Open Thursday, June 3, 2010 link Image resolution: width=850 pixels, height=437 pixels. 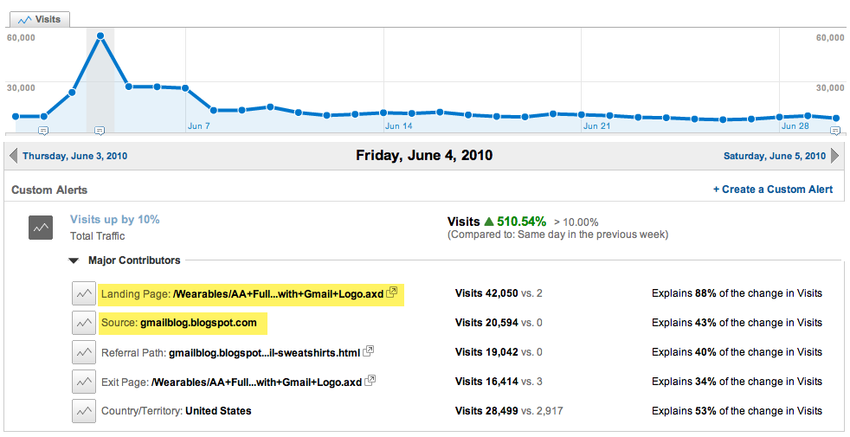74,156
